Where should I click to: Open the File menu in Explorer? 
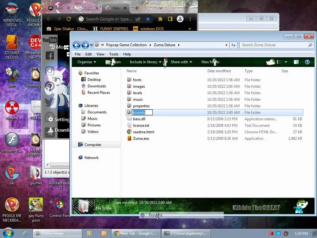78,54
